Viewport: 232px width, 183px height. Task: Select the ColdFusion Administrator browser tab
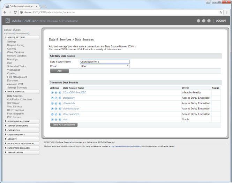click(x=22, y=6)
